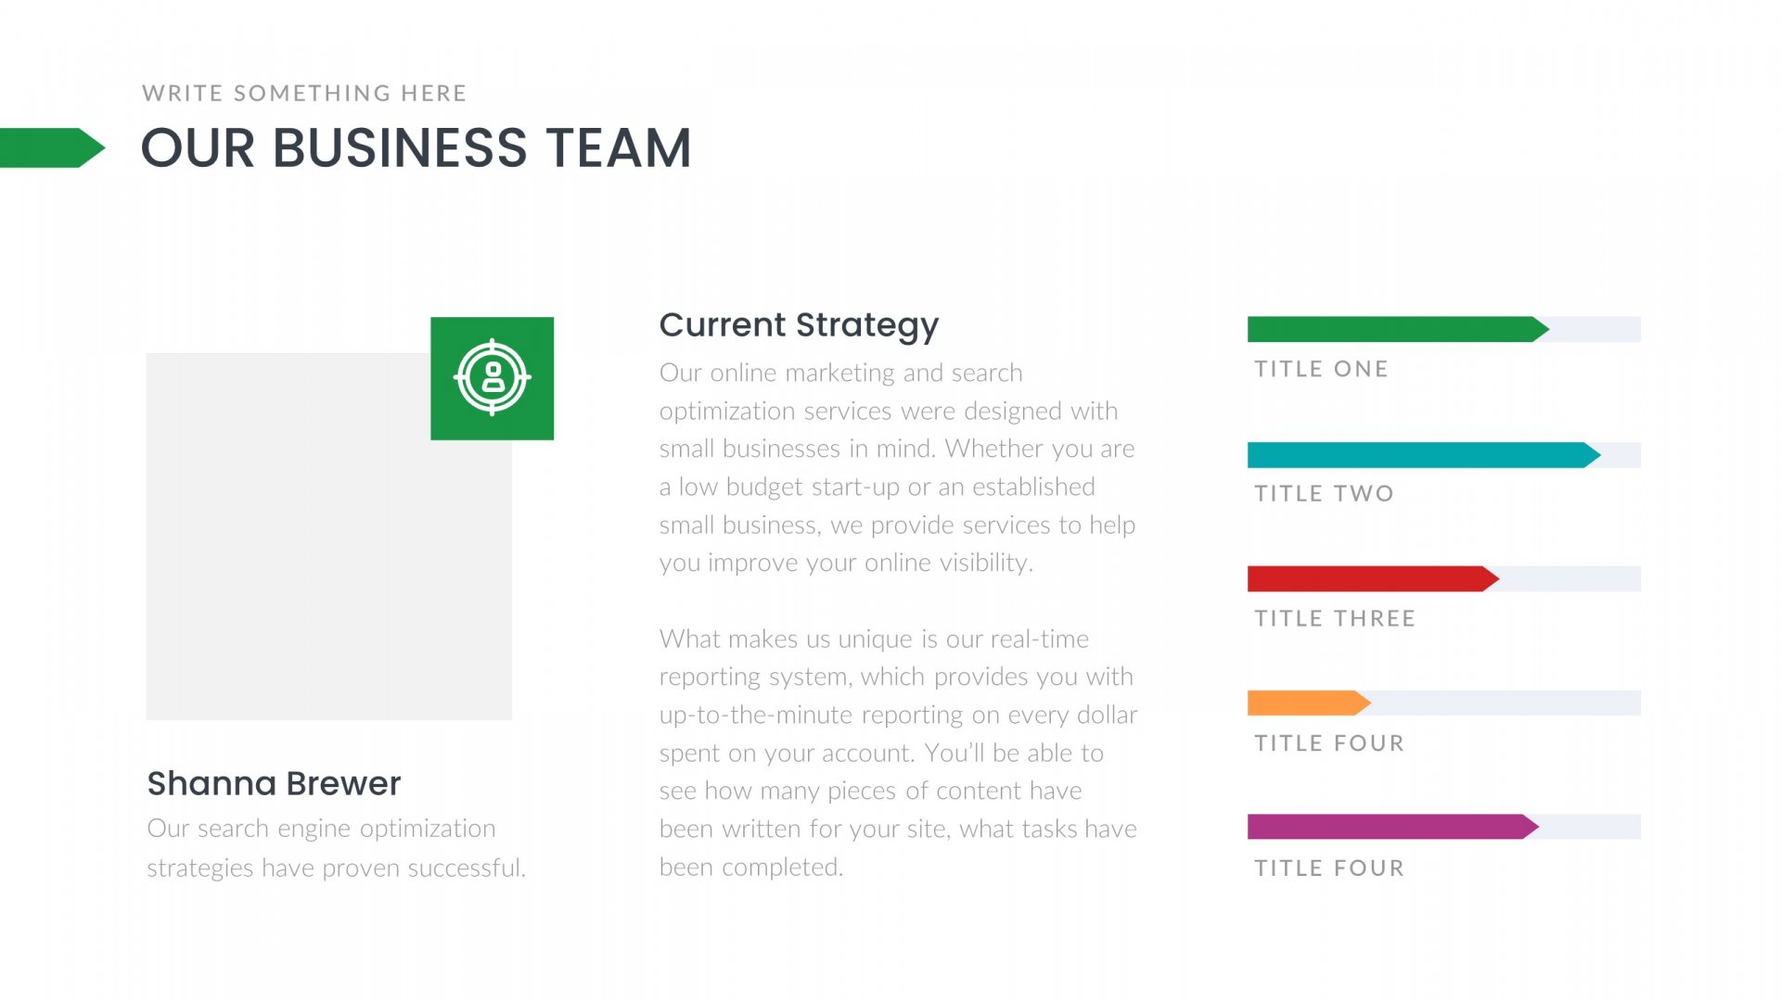Select the online marketing paragraph text
Viewport: 1781px width, 1001px height.
(897, 468)
